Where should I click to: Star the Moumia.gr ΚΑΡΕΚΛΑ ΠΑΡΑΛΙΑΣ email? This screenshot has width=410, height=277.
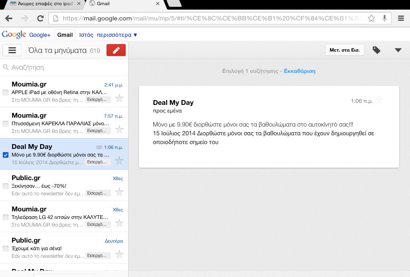coord(119,129)
